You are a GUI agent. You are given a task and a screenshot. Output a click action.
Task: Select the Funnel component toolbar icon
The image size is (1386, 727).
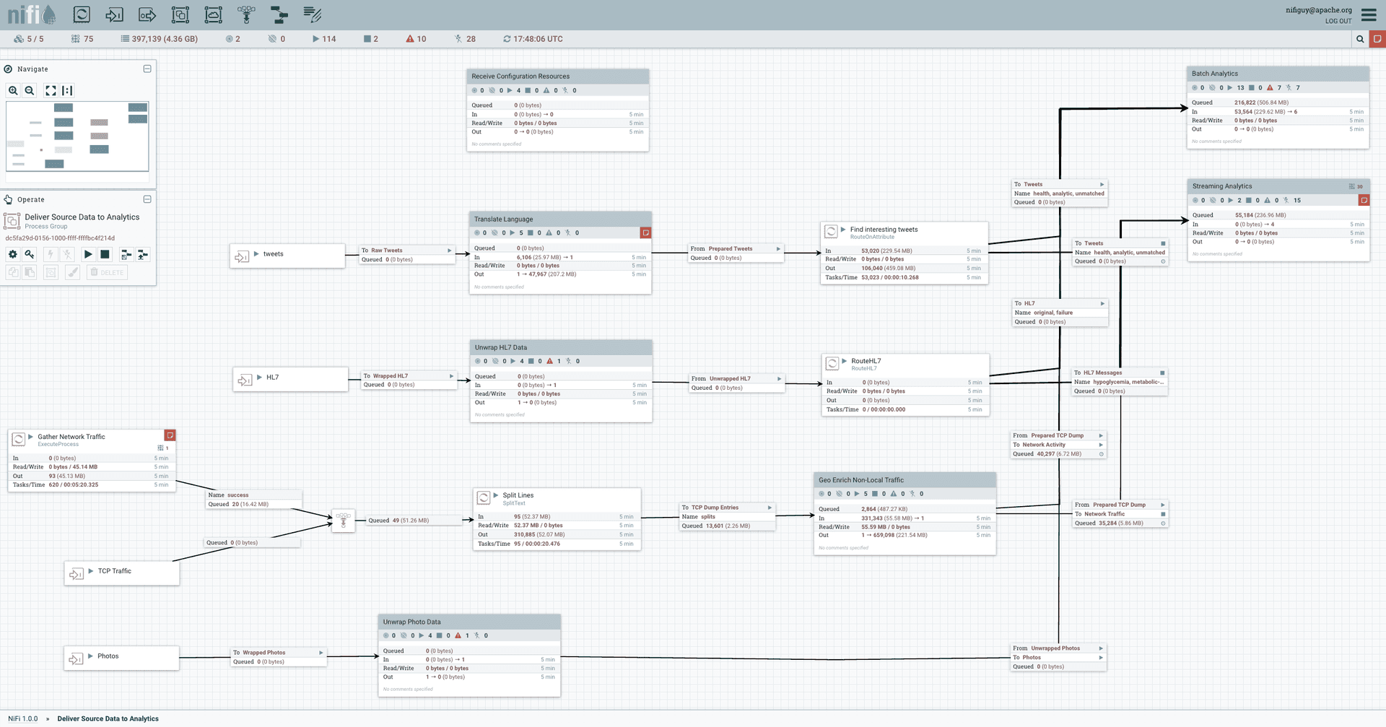pyautogui.click(x=246, y=14)
